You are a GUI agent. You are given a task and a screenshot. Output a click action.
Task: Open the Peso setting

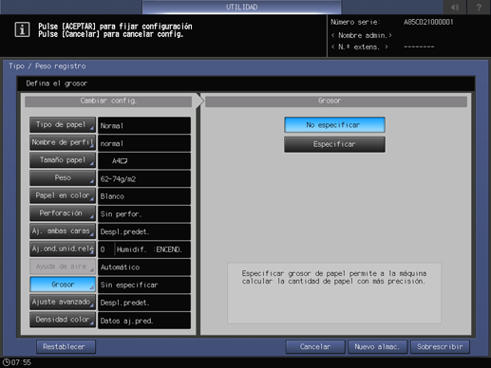pyautogui.click(x=63, y=178)
